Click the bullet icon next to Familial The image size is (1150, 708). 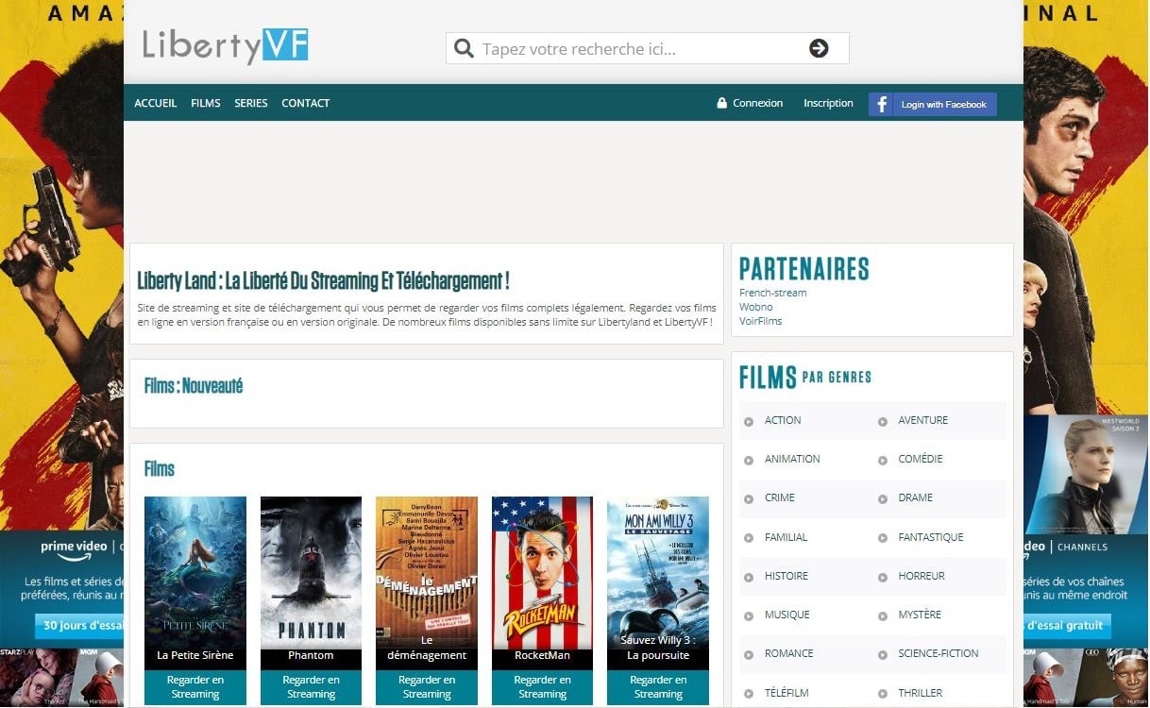coord(749,538)
